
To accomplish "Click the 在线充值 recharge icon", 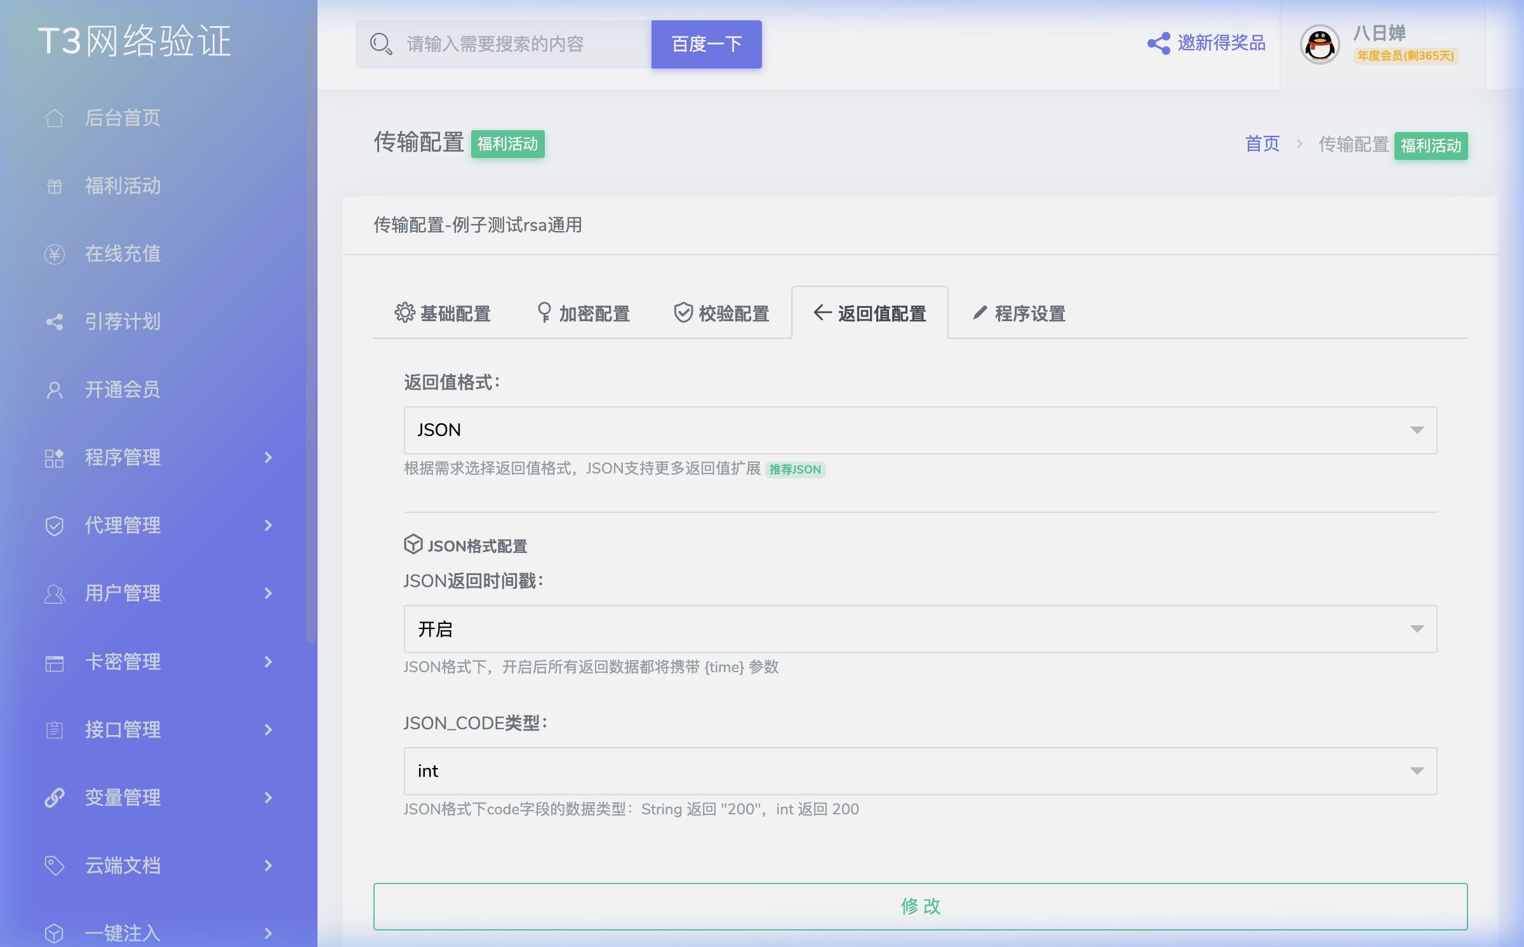I will (x=55, y=253).
